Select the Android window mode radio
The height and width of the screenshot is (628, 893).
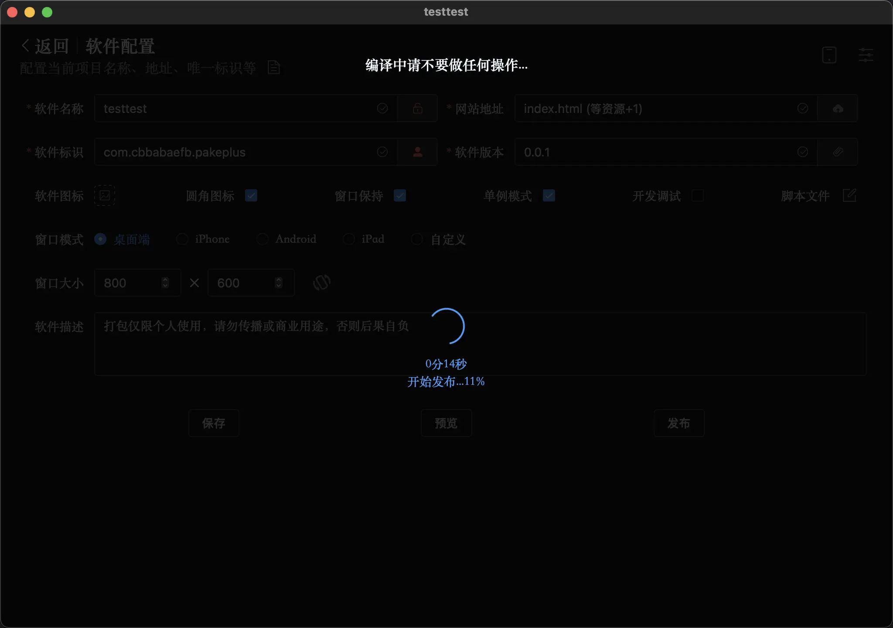coord(262,239)
